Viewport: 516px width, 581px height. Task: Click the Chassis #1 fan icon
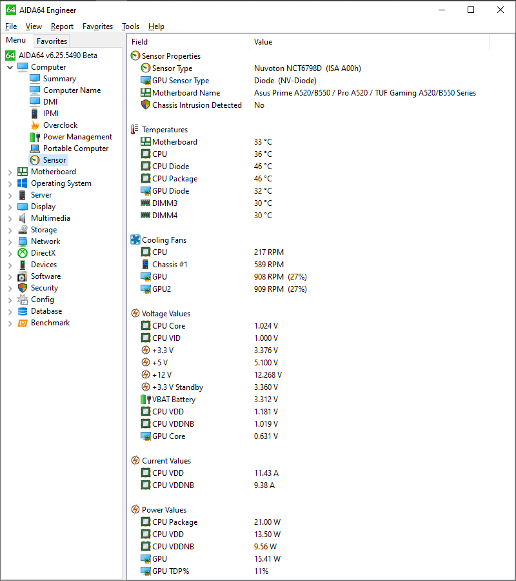pos(146,264)
